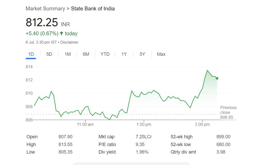Switch to the 5D chart tab
Screen dimensions: 253x165
pyautogui.click(x=49, y=54)
